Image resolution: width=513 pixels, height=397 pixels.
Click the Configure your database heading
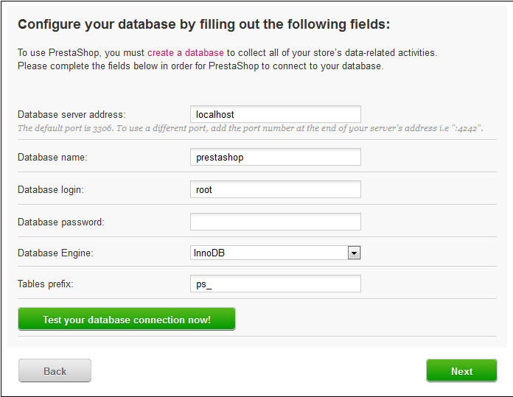click(x=203, y=24)
